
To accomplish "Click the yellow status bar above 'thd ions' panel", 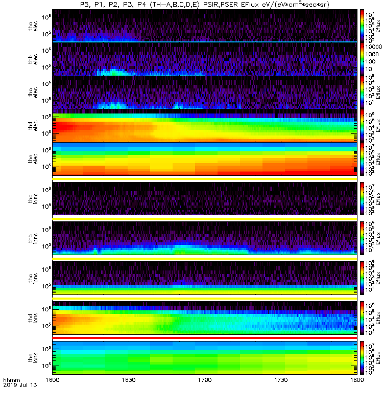I will click(x=205, y=298).
